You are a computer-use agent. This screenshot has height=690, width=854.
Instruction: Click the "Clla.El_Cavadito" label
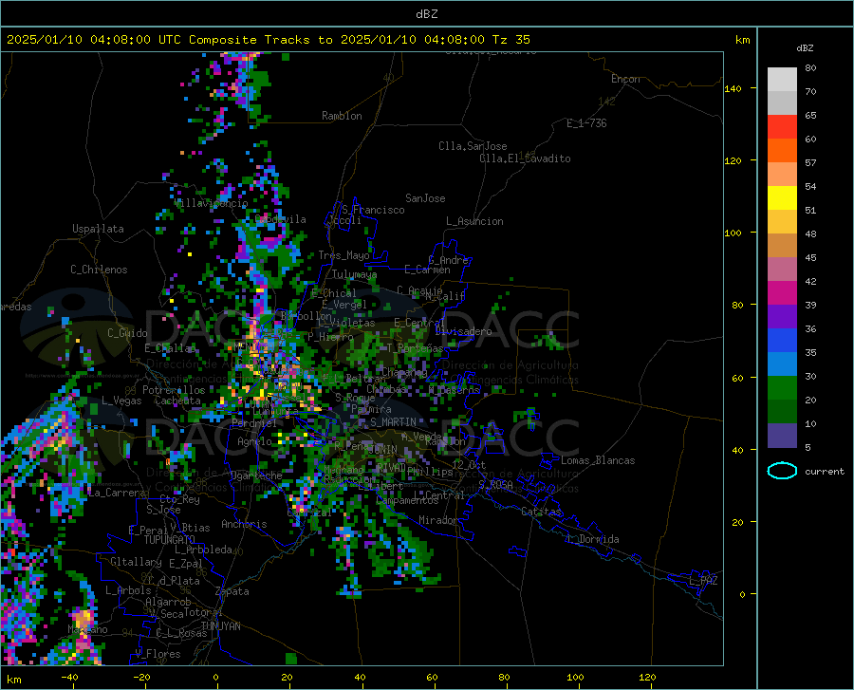[x=525, y=159]
